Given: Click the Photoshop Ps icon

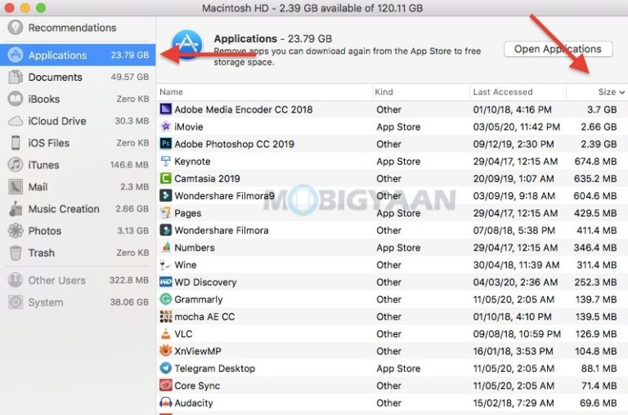Looking at the screenshot, I should pyautogui.click(x=166, y=144).
